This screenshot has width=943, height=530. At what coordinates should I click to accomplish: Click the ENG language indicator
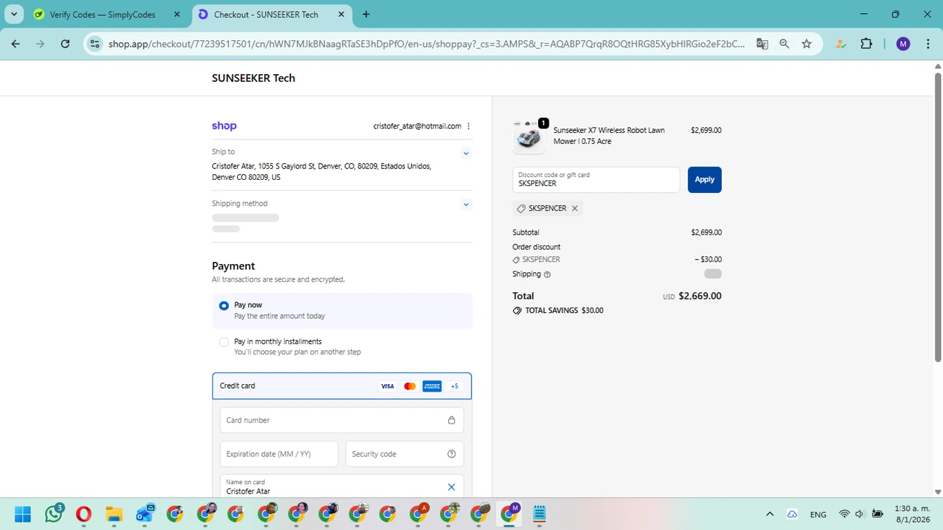(819, 515)
